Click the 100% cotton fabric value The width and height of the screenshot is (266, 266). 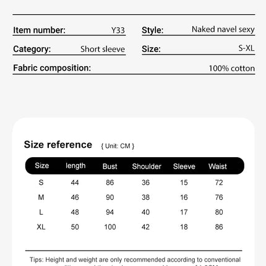(232, 68)
